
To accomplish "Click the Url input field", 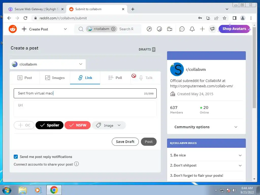I will [x=85, y=109].
